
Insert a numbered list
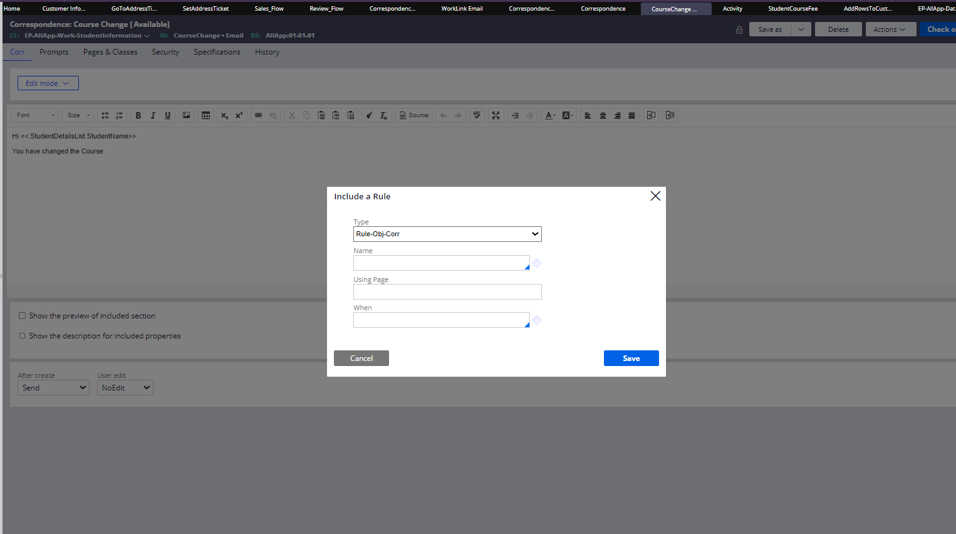click(x=120, y=115)
